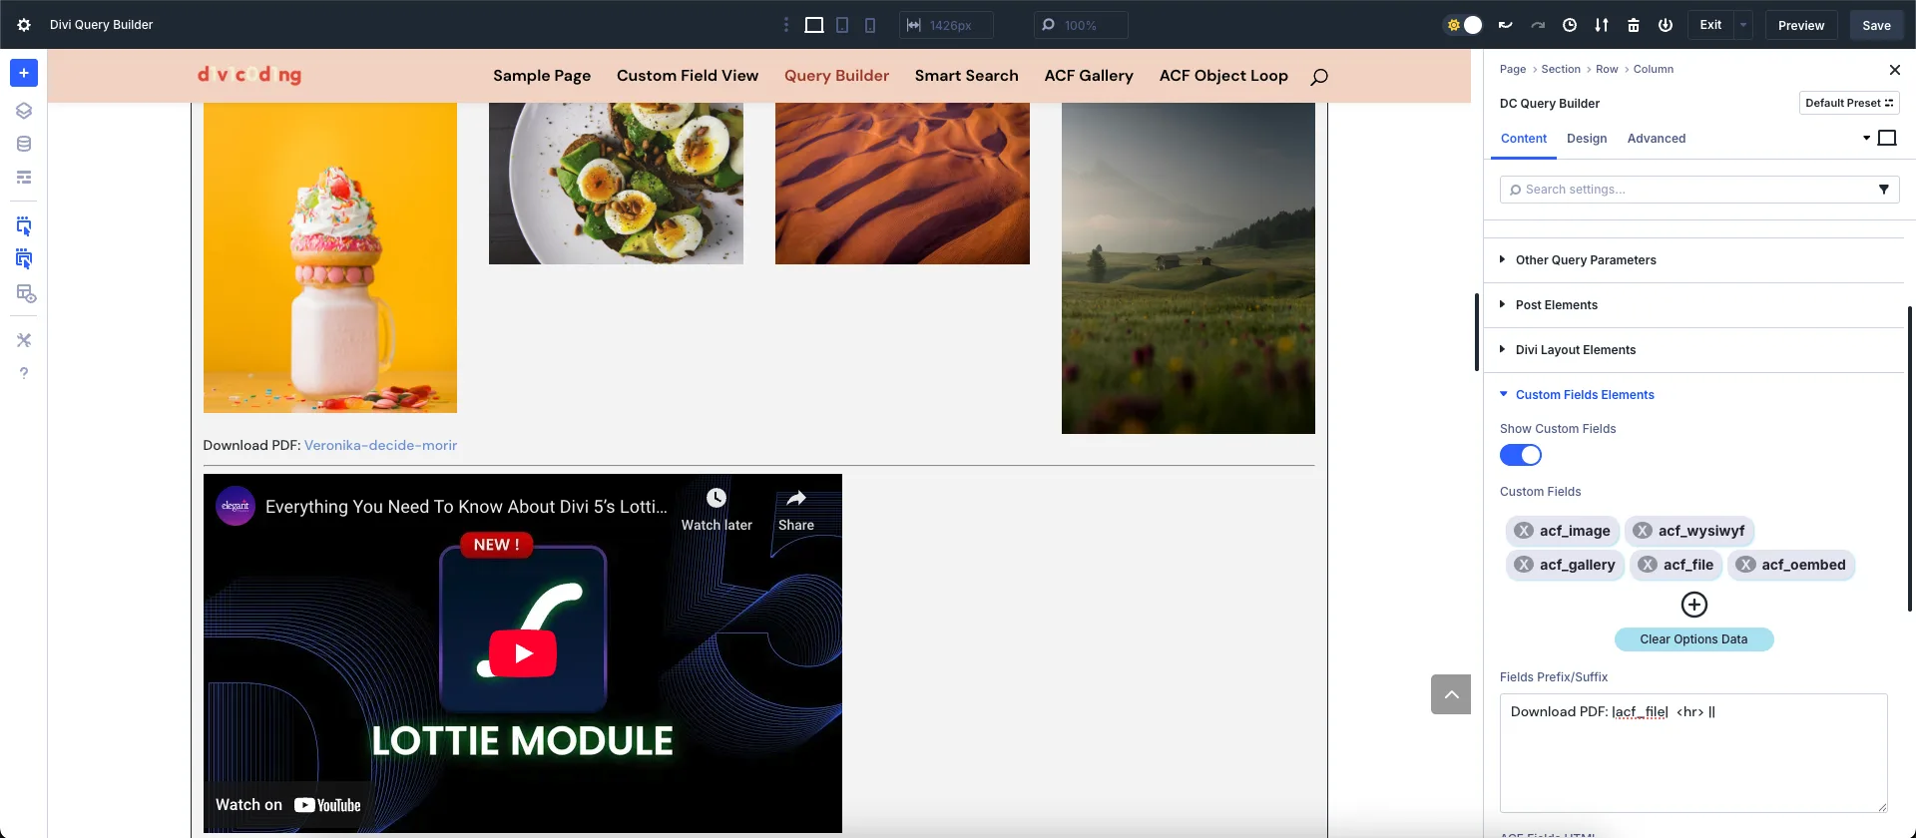Select the phone view icon
Viewport: 1916px width, 838px height.
click(870, 25)
